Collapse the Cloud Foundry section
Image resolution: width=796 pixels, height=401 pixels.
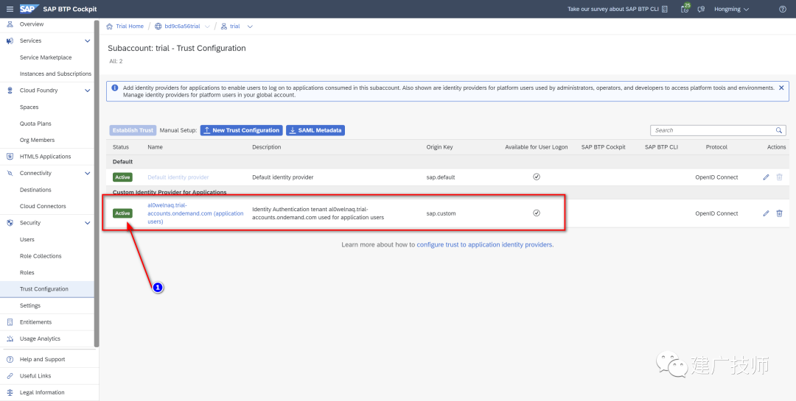[87, 91]
